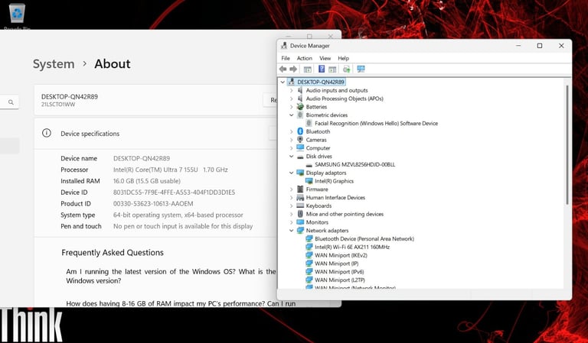Image resolution: width=588 pixels, height=343 pixels.
Task: Select the Facial Recognition device icon
Action: point(309,123)
